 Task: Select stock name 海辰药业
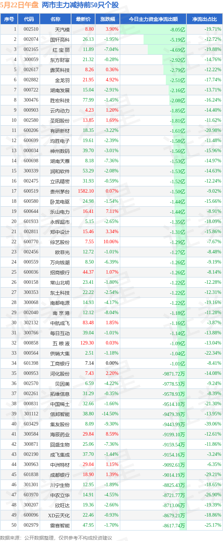tap(60, 434)
